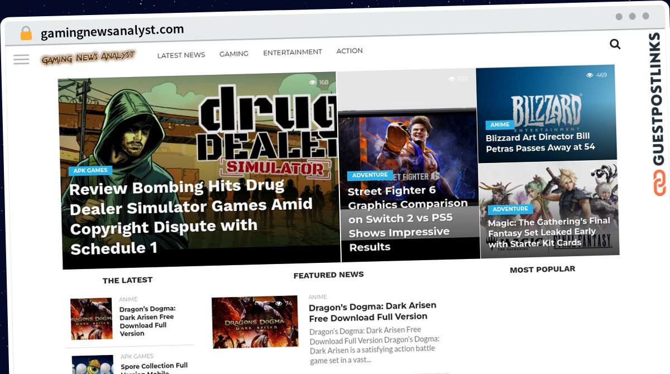Click the search magnifier icon
Viewport: 670px width, 374px height.
coord(615,44)
